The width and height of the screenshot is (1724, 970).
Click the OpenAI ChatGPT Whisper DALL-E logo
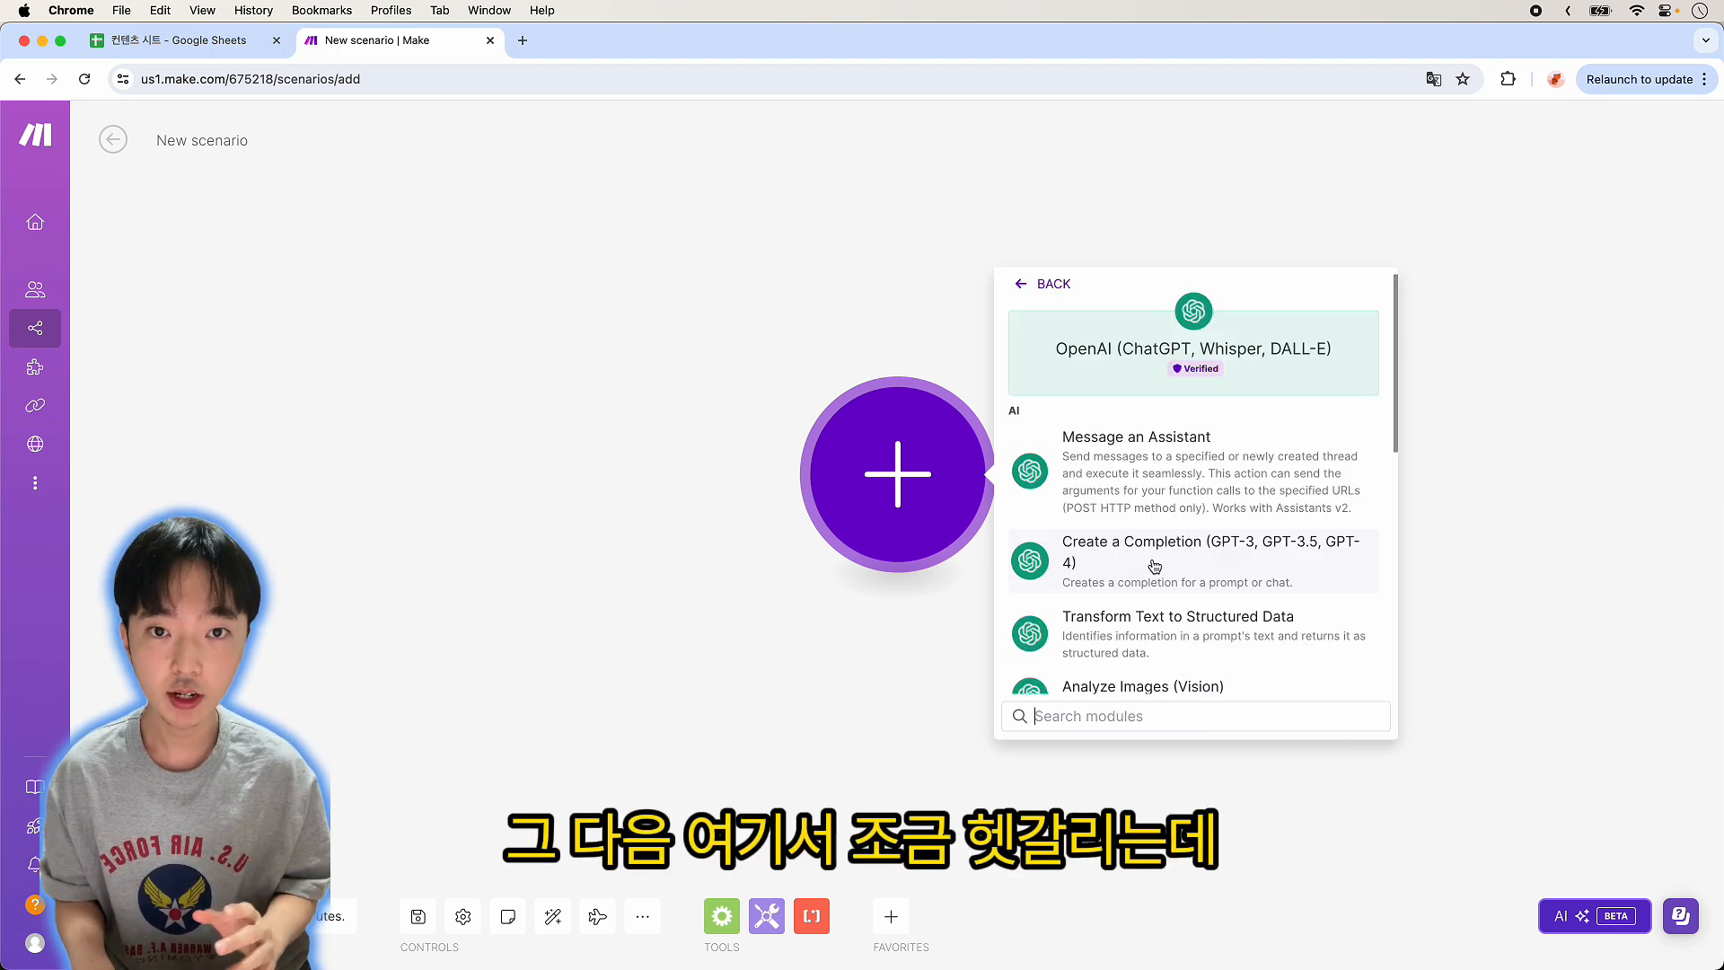pos(1193,312)
